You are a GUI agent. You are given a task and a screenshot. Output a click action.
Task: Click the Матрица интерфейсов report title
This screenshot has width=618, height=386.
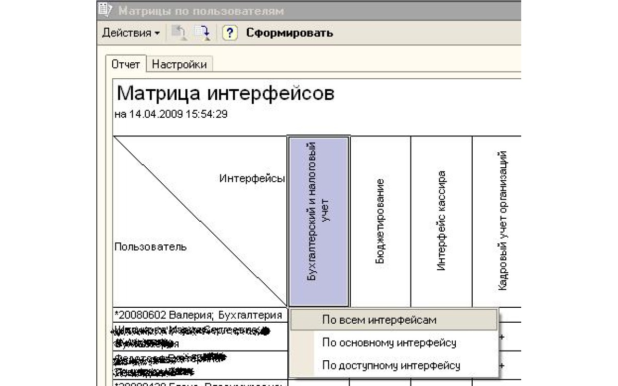226,94
